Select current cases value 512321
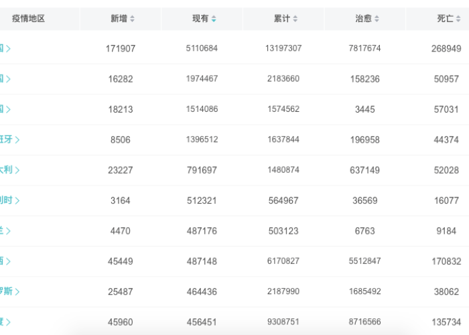 point(202,200)
